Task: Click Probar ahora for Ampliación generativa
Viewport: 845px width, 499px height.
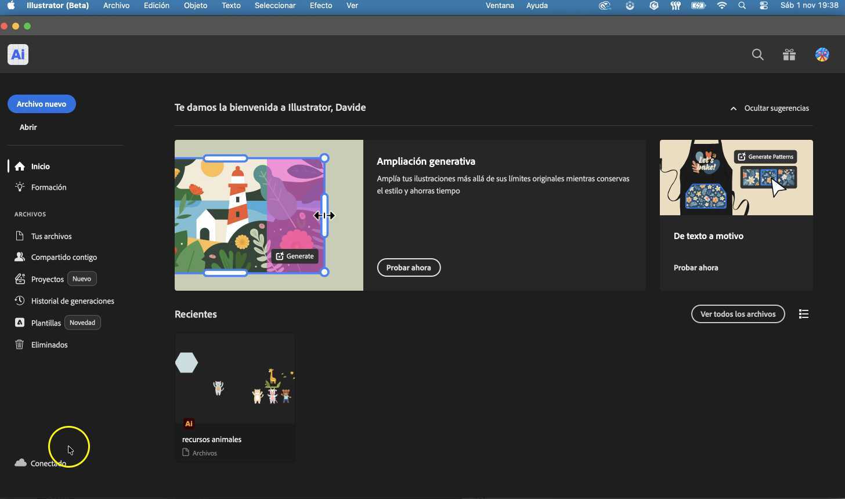Action: coord(409,267)
